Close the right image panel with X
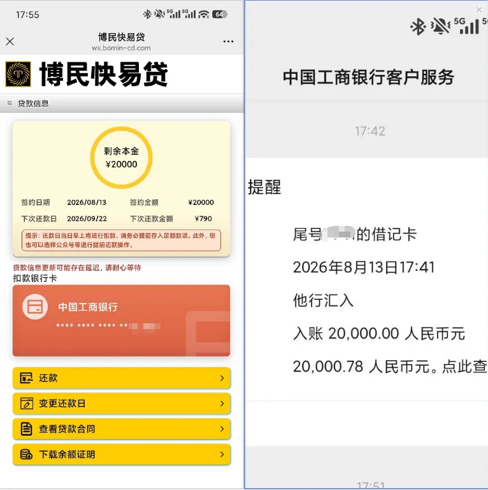The image size is (488, 490). click(x=479, y=10)
